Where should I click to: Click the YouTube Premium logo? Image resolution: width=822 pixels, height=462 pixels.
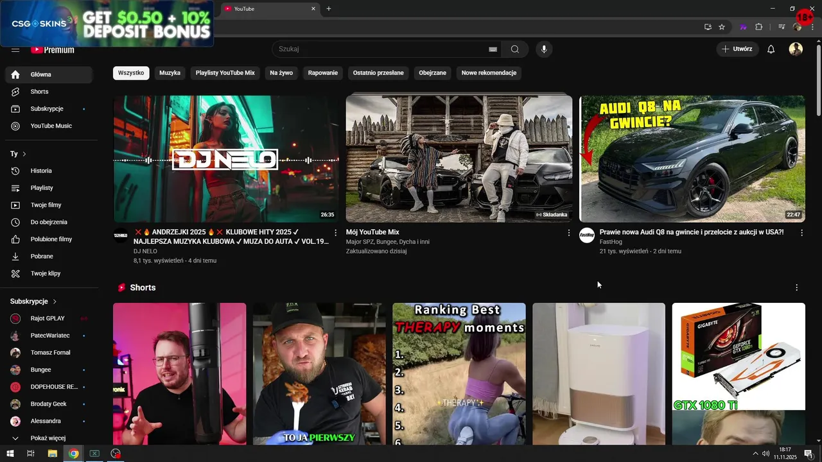(x=53, y=49)
